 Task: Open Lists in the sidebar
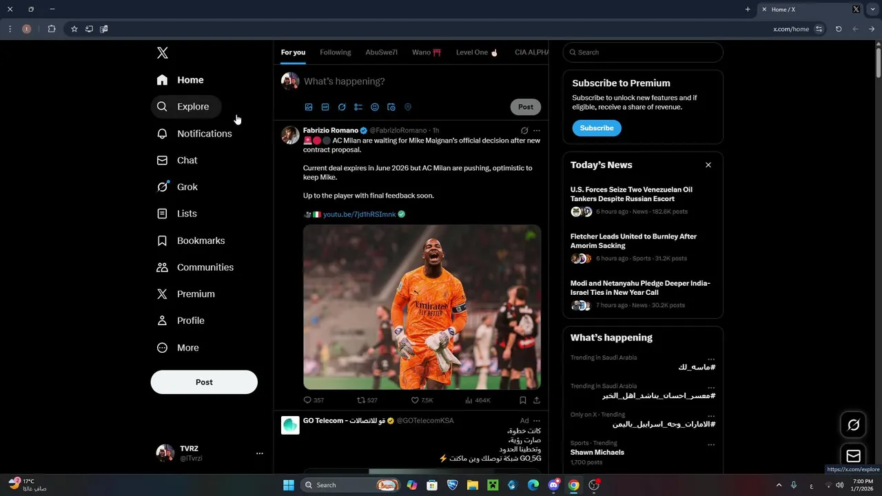[x=177, y=214]
